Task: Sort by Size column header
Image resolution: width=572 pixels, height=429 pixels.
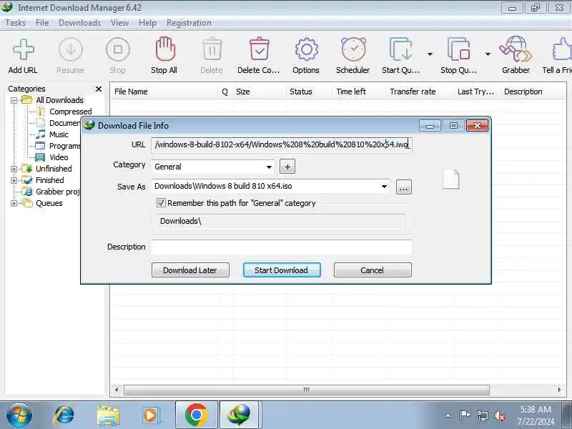Action: (243, 92)
